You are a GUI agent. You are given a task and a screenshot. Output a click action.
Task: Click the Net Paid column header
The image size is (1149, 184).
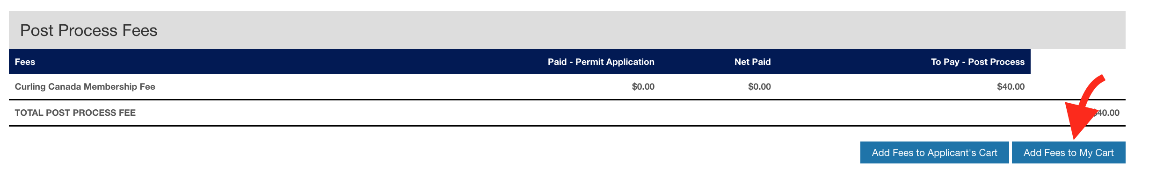tap(752, 62)
